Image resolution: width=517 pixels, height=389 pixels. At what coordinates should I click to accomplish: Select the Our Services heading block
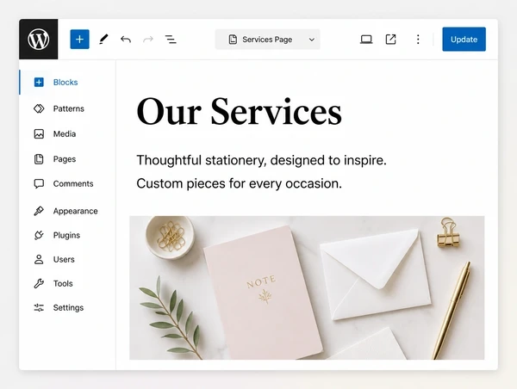(239, 112)
